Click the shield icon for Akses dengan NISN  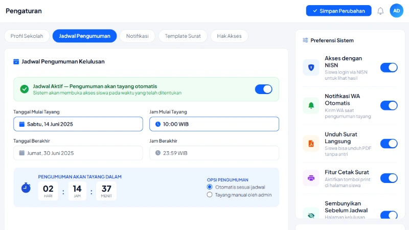tap(311, 67)
